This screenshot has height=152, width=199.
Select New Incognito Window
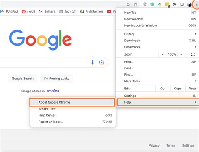click(157, 25)
